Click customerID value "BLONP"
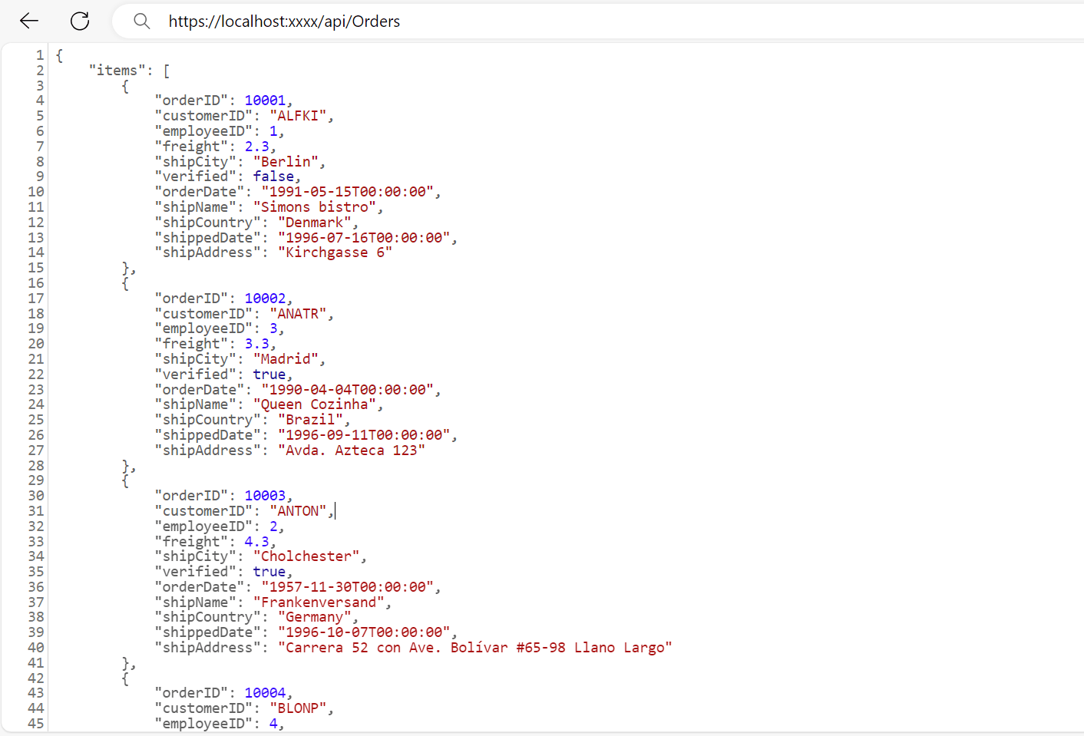 point(298,708)
